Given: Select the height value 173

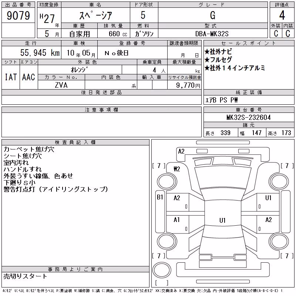Looking at the screenshot, I should (x=286, y=133).
